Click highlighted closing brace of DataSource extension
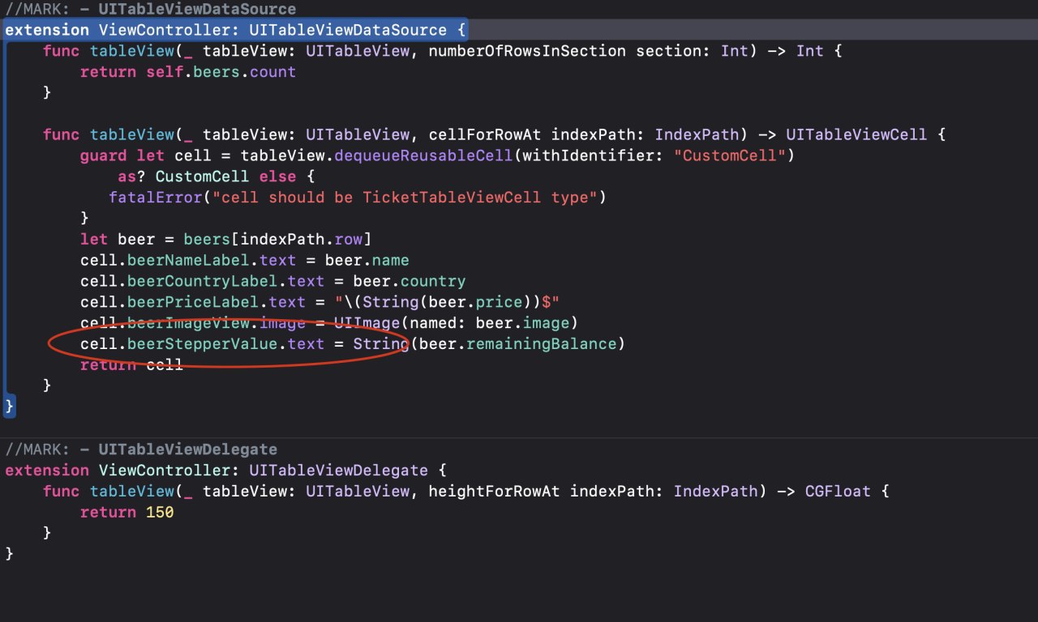Screen dimensions: 1038x622 pos(10,407)
